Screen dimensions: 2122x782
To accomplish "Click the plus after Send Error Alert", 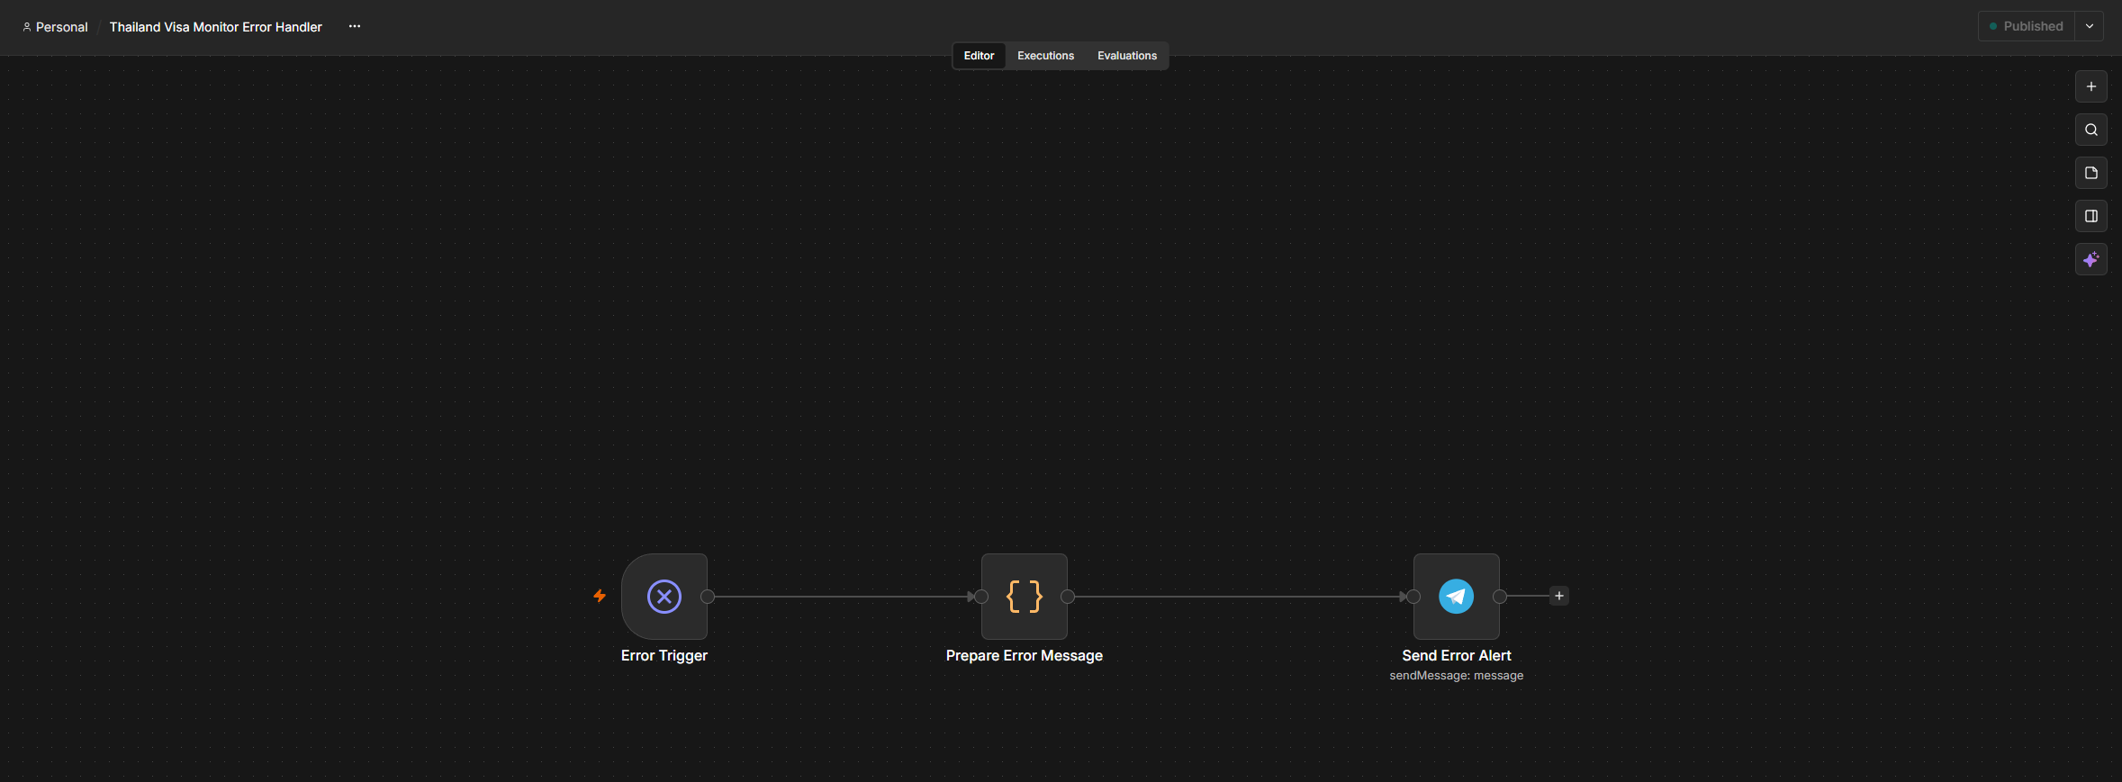I will click(x=1559, y=596).
